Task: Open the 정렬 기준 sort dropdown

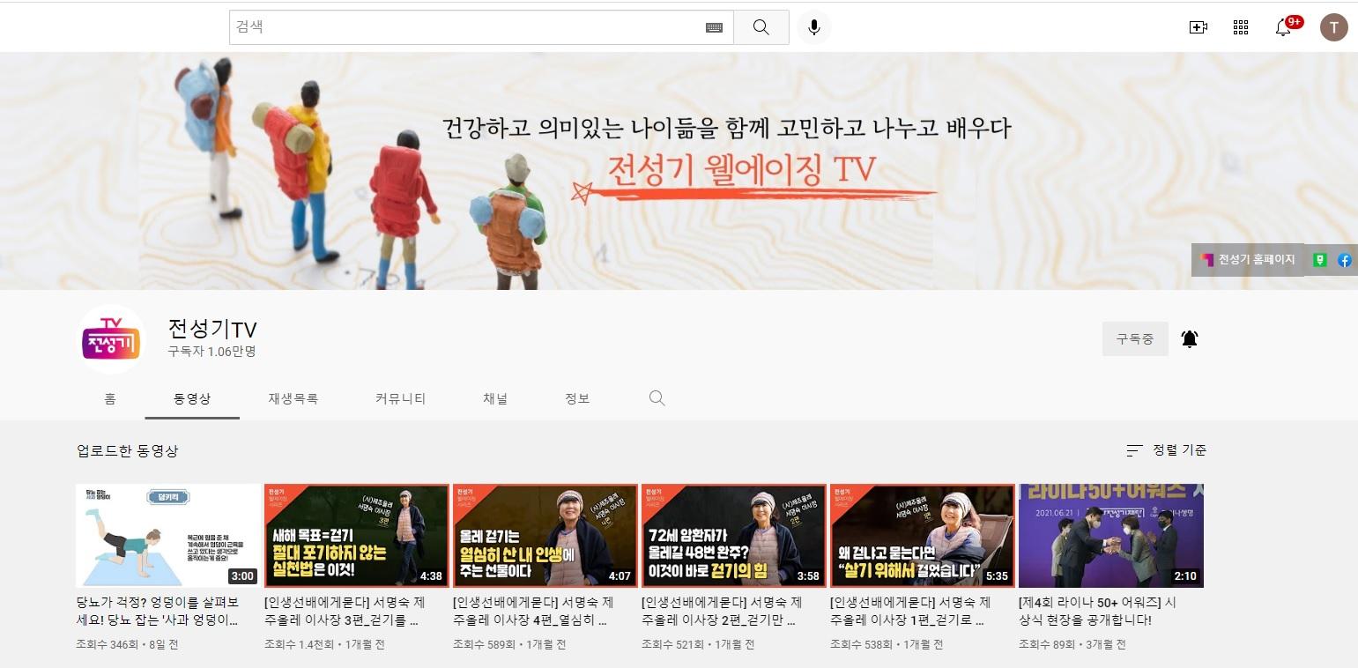Action: 1167,450
